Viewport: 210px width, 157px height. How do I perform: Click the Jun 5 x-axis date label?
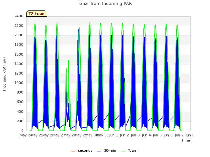click(157, 135)
